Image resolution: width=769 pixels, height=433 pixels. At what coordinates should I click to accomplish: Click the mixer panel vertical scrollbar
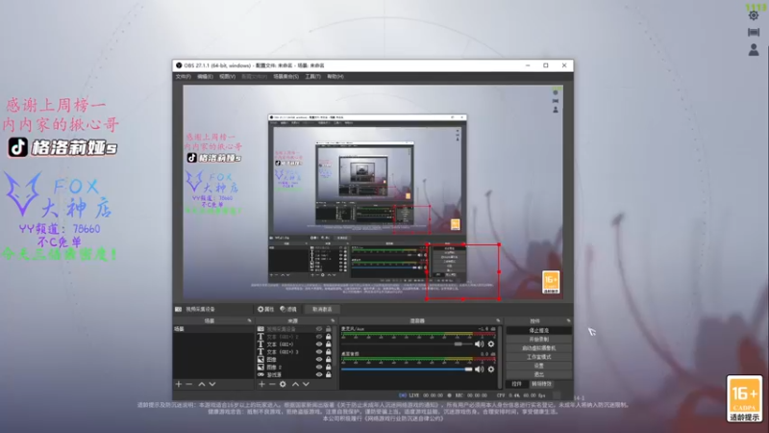coord(500,357)
